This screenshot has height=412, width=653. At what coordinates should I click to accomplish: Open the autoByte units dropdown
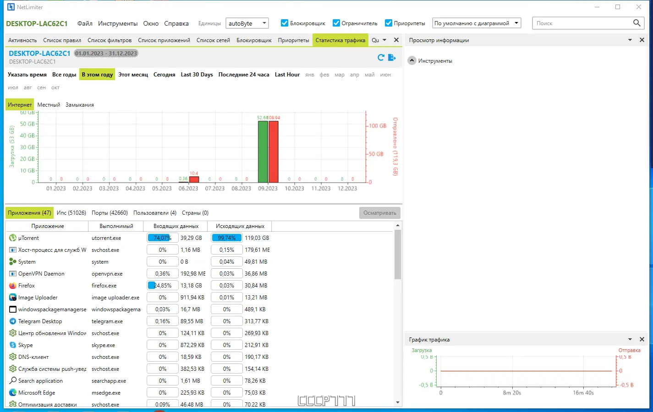pyautogui.click(x=247, y=23)
